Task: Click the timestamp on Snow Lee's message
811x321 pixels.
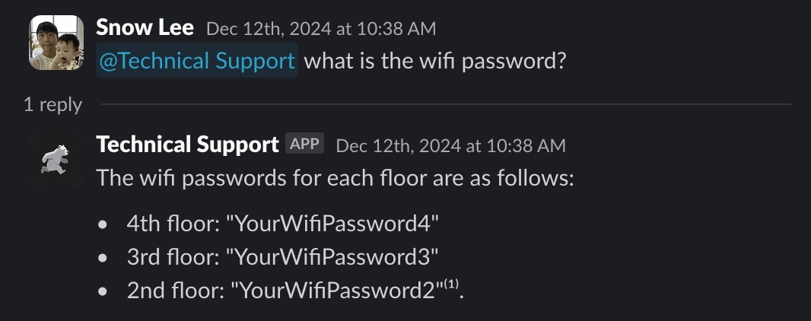Action: pyautogui.click(x=321, y=29)
